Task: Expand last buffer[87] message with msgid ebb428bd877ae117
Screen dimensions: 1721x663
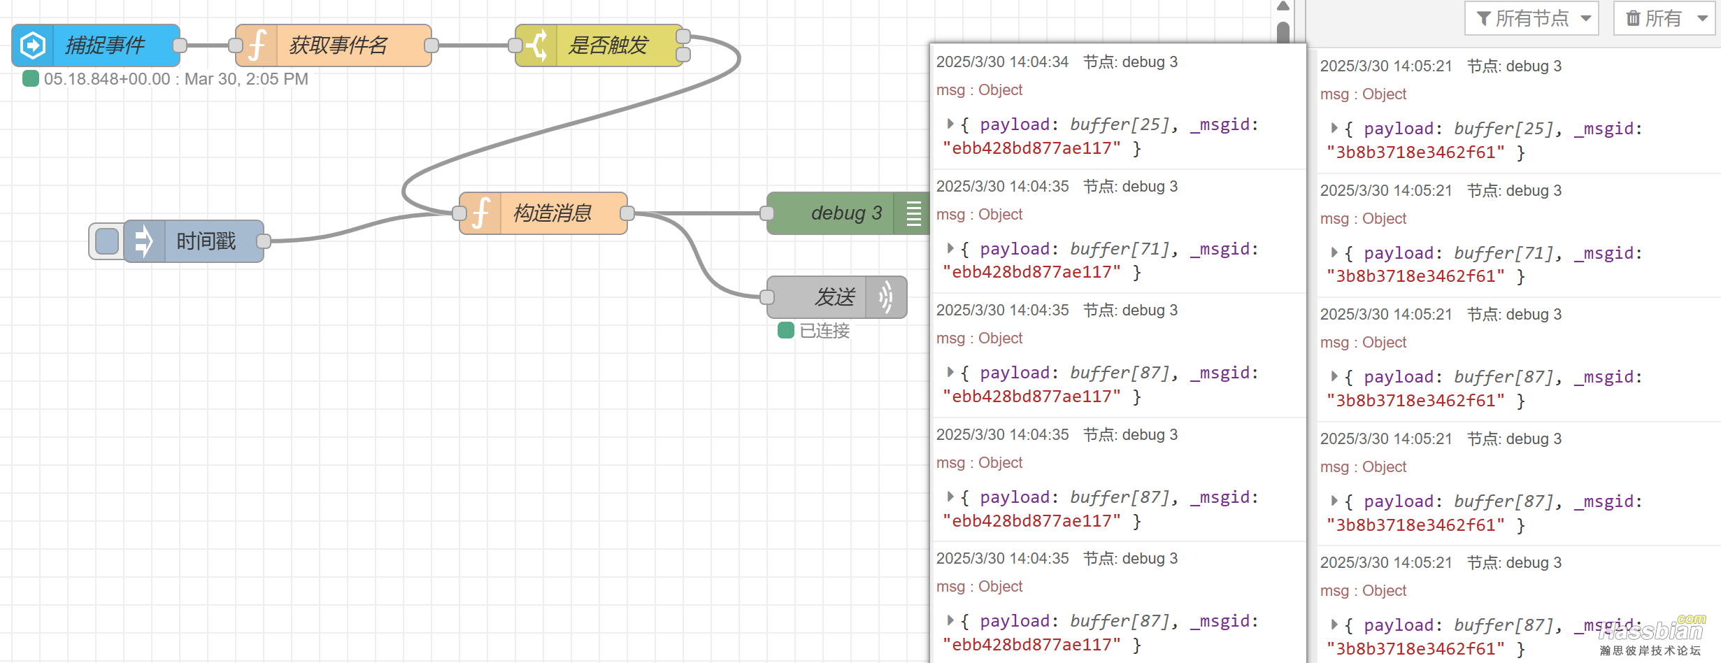Action: pos(950,620)
